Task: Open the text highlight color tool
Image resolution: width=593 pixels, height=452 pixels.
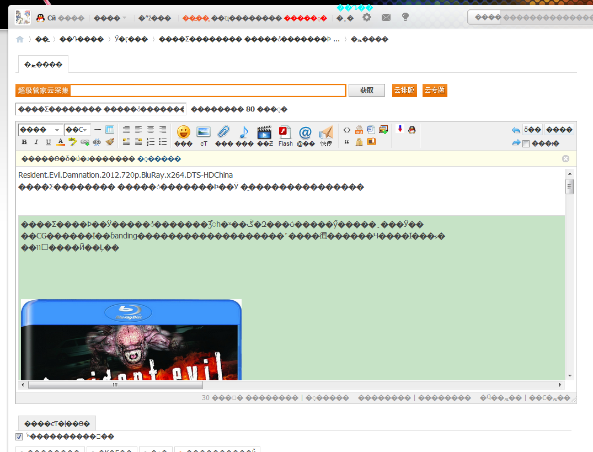Action: [x=73, y=142]
